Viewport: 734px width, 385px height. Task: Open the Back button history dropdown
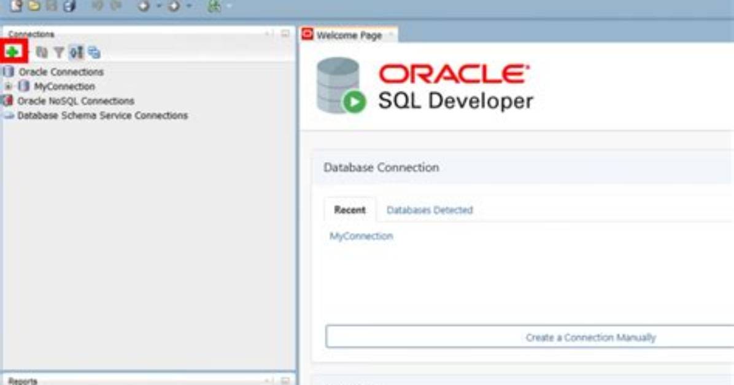(159, 6)
